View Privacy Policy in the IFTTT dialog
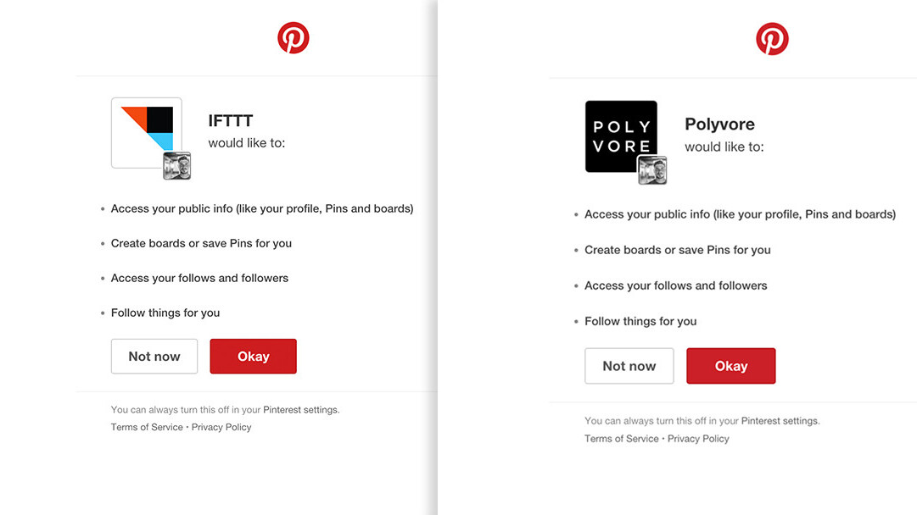 [221, 427]
